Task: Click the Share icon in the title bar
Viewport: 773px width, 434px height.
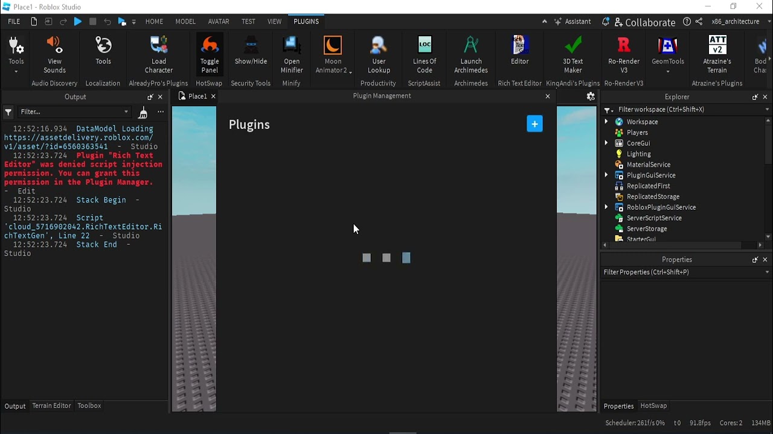Action: [699, 21]
